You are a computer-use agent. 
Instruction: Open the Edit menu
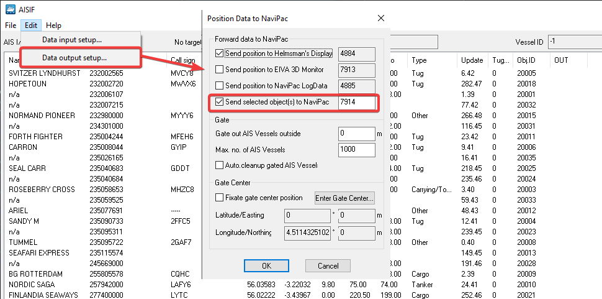click(31, 25)
